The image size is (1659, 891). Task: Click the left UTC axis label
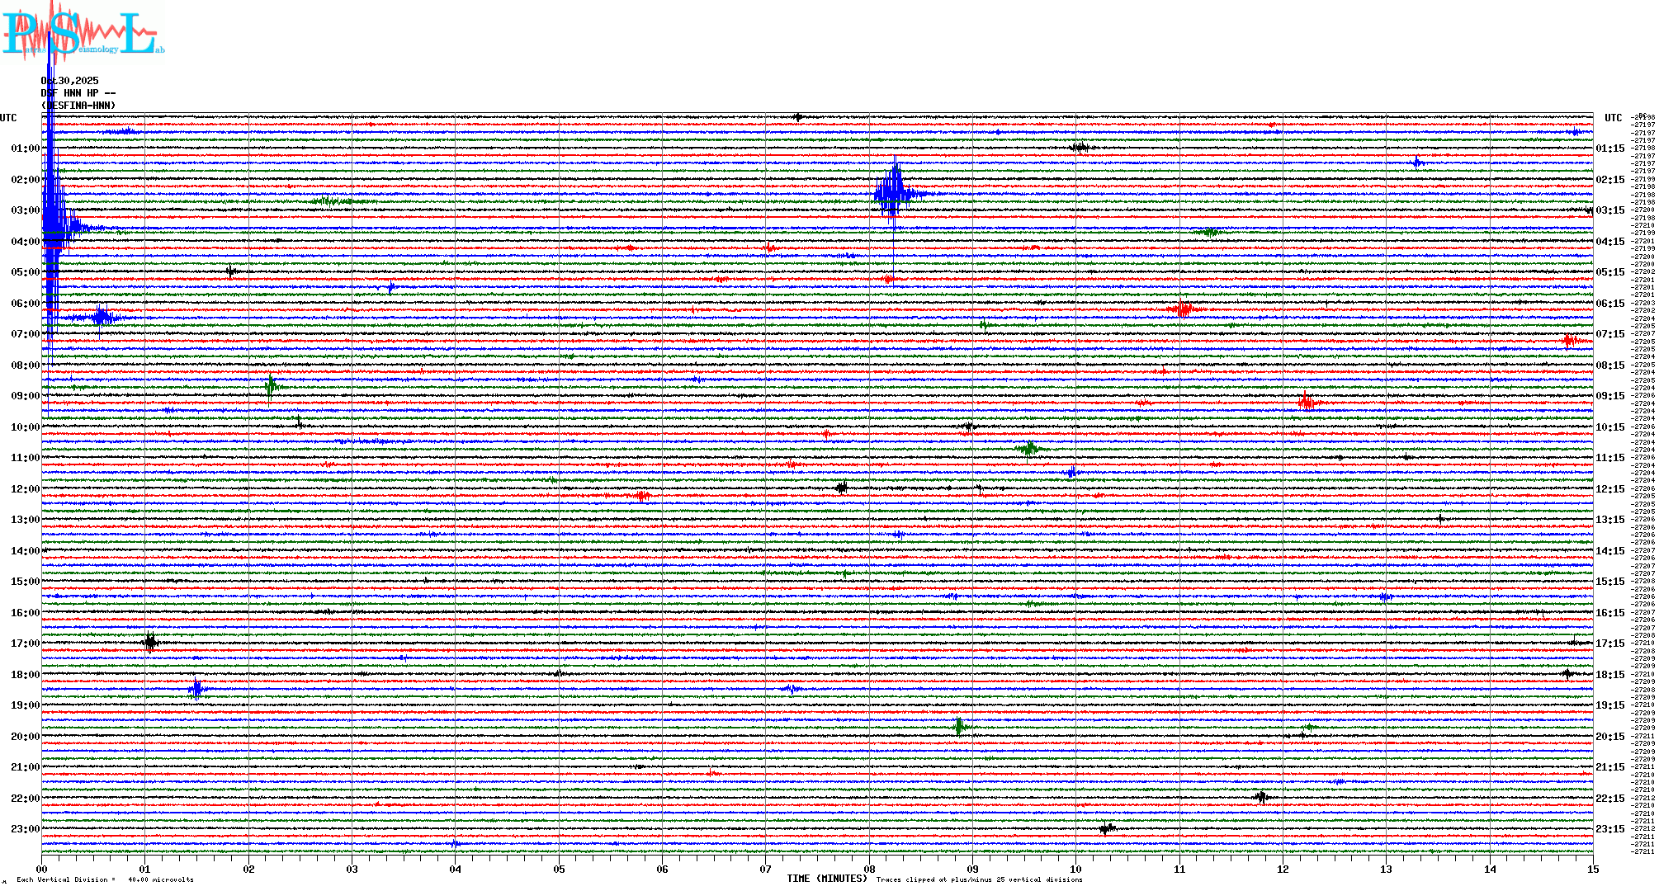[x=8, y=118]
